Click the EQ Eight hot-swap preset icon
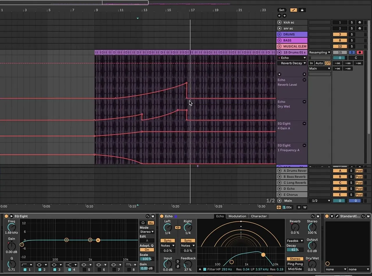 [x=148, y=216]
